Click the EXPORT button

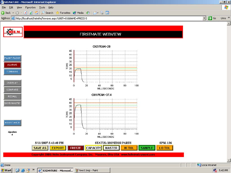tap(58, 148)
